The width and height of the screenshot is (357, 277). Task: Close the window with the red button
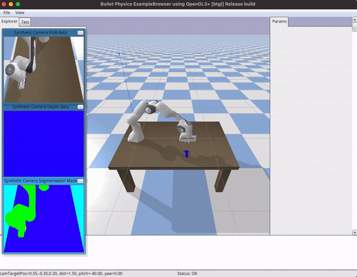click(x=4, y=4)
